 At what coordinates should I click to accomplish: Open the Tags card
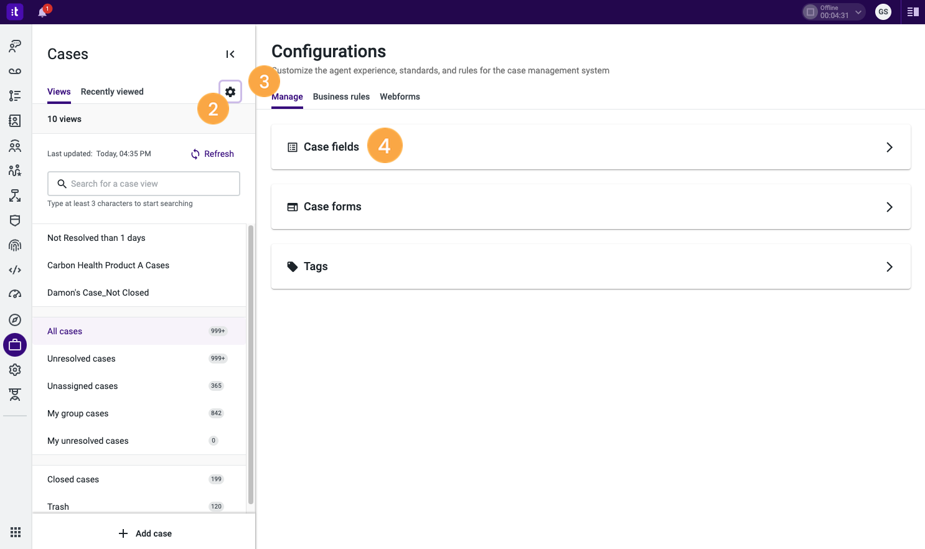tap(591, 266)
